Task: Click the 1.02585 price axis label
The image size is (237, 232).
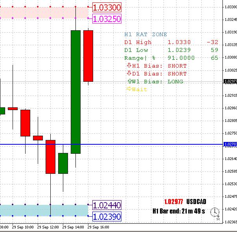Action: coord(231,171)
